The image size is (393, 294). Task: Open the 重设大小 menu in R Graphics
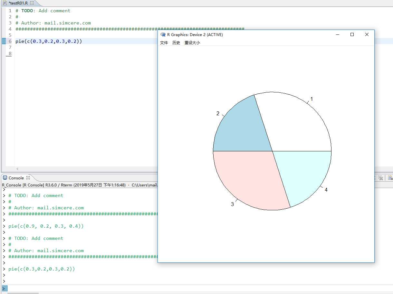[x=192, y=43]
